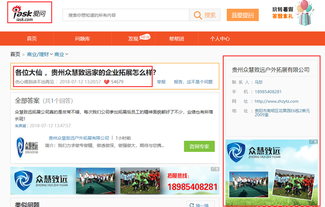Click the 举报 link
The image size is (325, 207).
[x=161, y=82]
